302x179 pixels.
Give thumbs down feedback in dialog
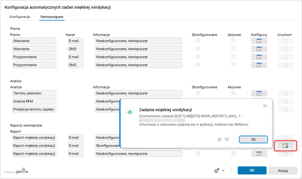point(227,139)
